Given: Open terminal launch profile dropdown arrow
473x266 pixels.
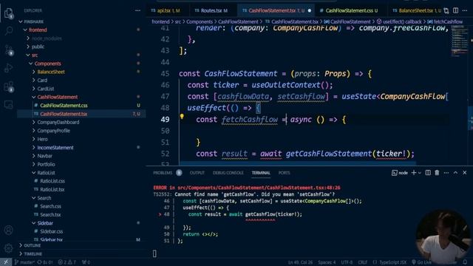Looking at the screenshot, I should 419,173.
